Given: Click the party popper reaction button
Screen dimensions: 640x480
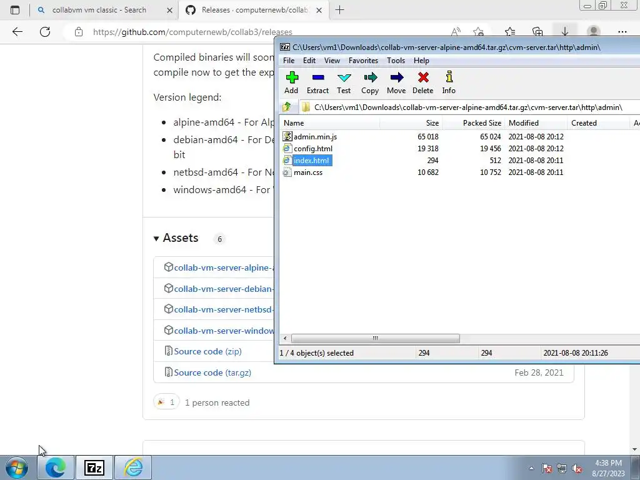Looking at the screenshot, I should coord(166,402).
